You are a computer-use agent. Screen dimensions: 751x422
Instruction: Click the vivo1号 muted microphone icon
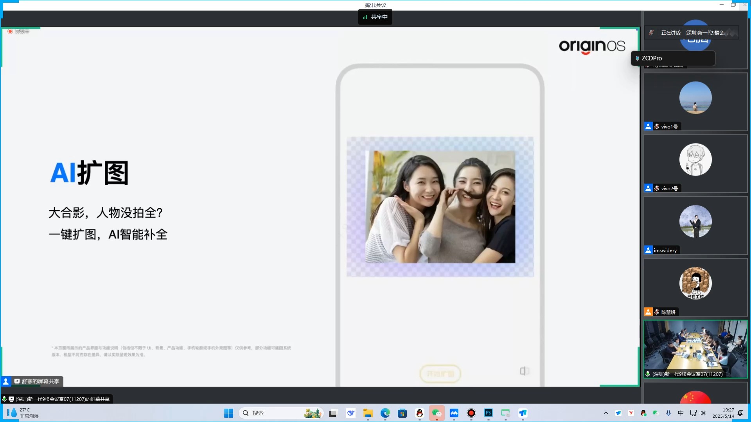pos(657,127)
